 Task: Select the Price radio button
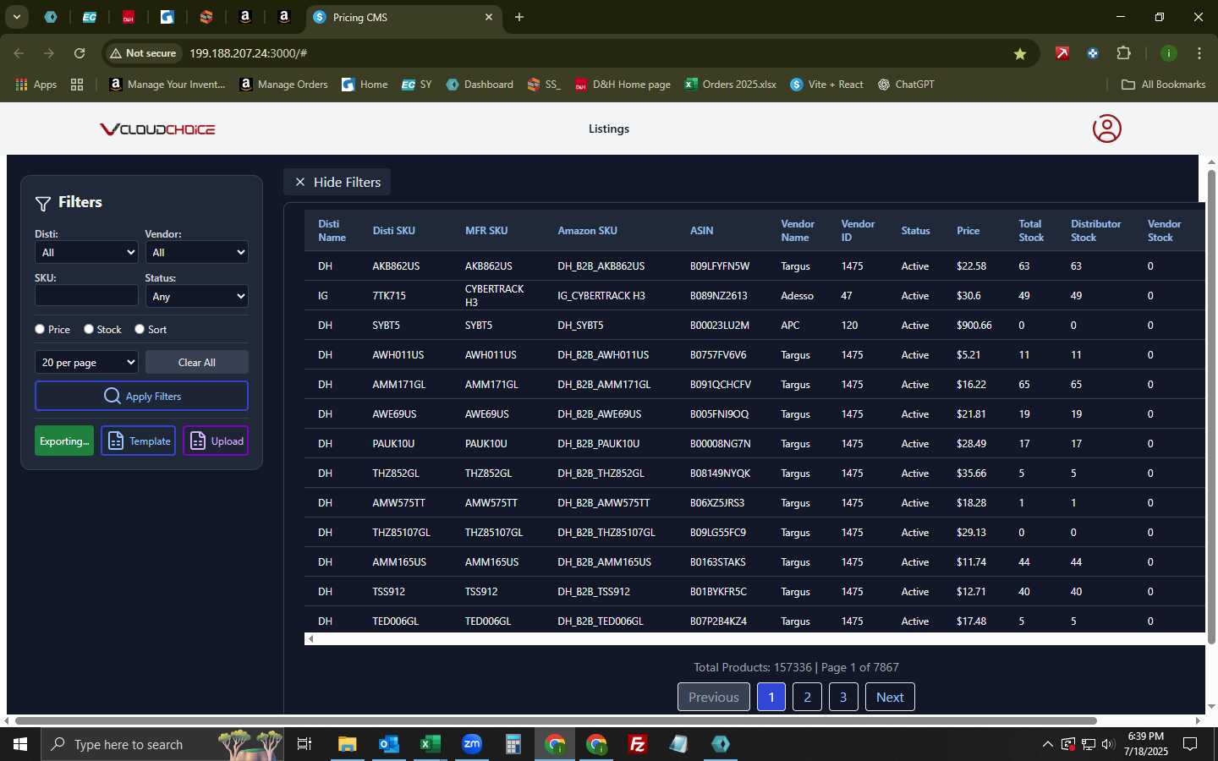coord(40,329)
